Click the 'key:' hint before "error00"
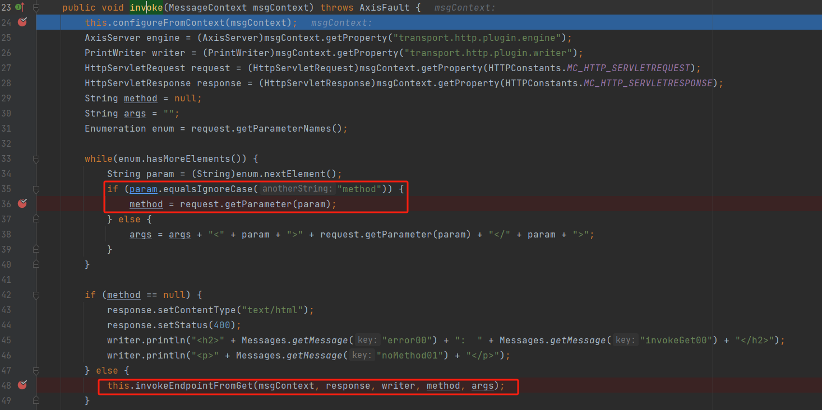 (368, 341)
